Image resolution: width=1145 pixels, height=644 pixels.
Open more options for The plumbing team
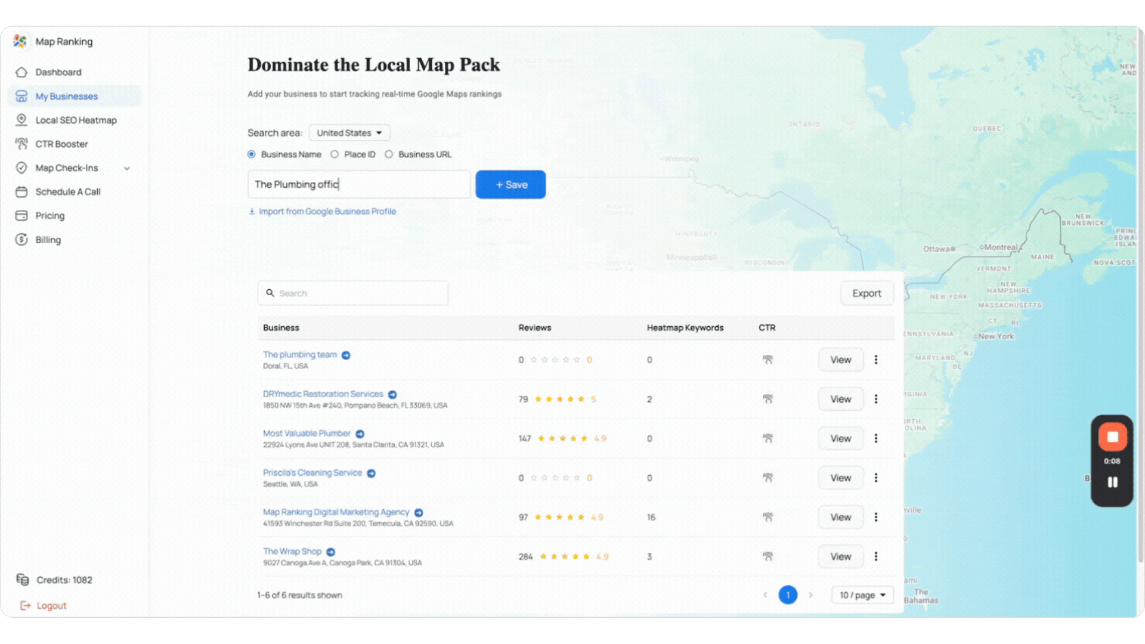tap(876, 360)
